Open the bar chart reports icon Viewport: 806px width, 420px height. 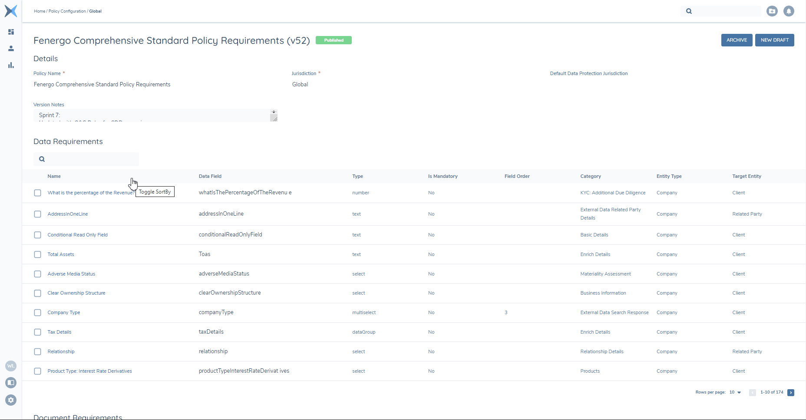point(11,65)
